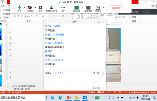This screenshot has width=157, height=101.
Task: Open the 所有人 recipient dropdown in chat
Action: coord(59,73)
